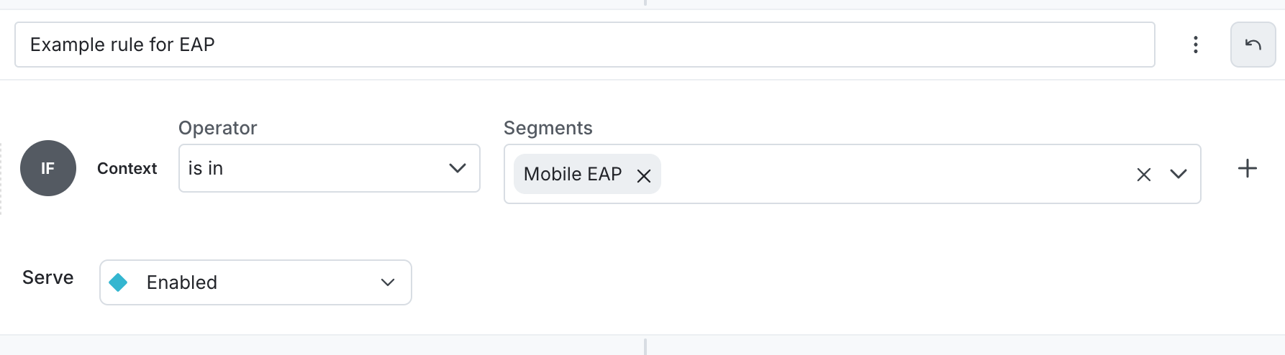Image resolution: width=1285 pixels, height=355 pixels.
Task: Click the Operator dropdown arrow
Action: 457,168
